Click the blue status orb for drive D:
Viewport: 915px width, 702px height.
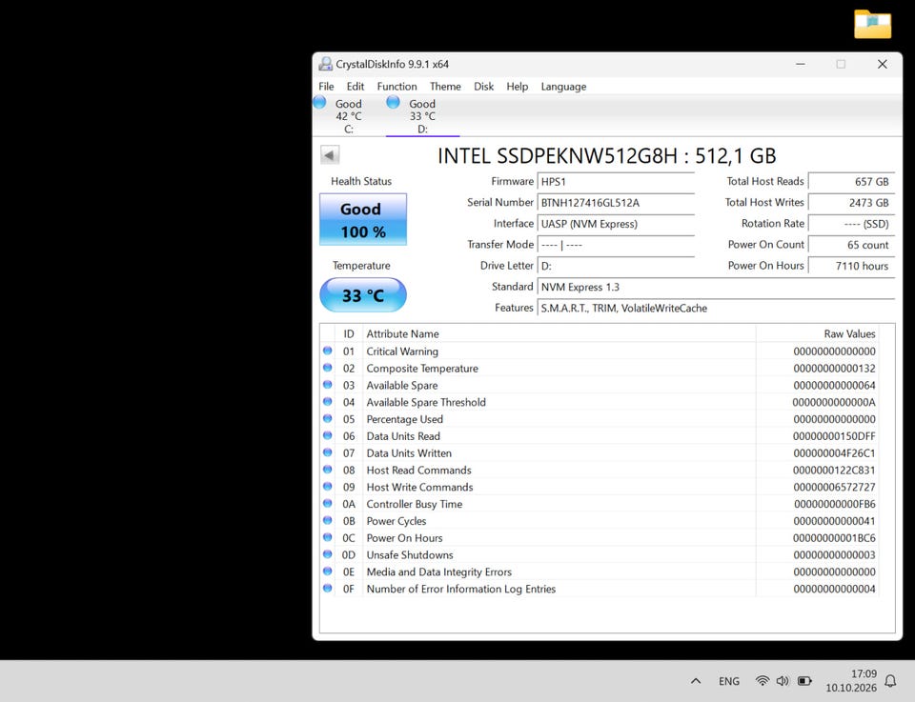394,103
